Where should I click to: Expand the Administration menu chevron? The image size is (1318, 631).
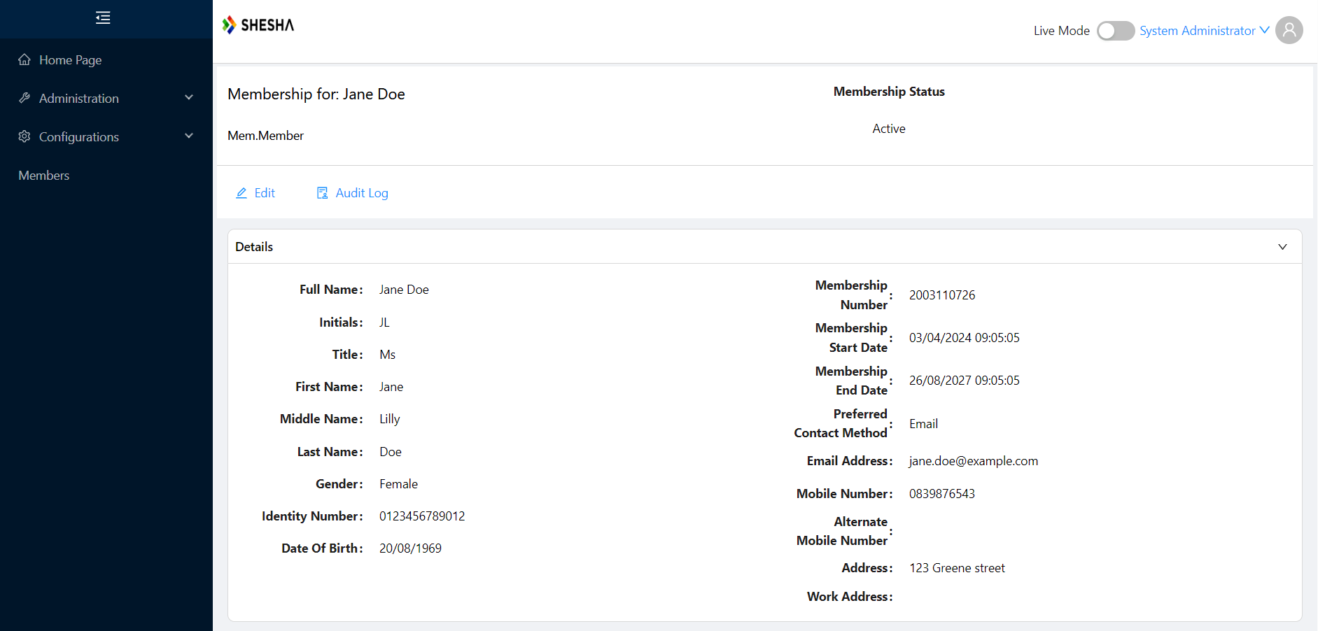pos(189,98)
